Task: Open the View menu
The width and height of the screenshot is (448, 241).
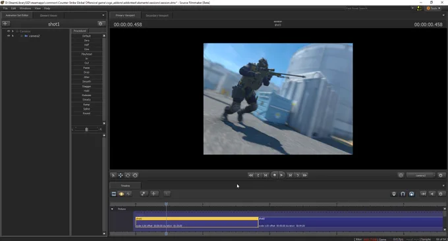Action: click(x=38, y=9)
